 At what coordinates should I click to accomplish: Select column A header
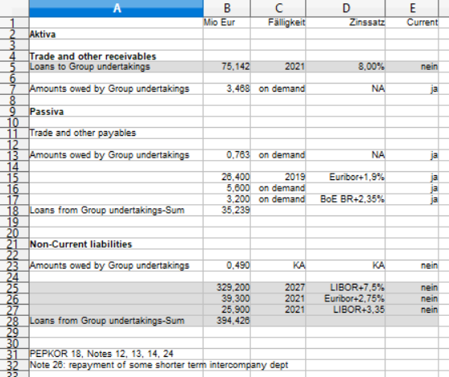tap(116, 8)
